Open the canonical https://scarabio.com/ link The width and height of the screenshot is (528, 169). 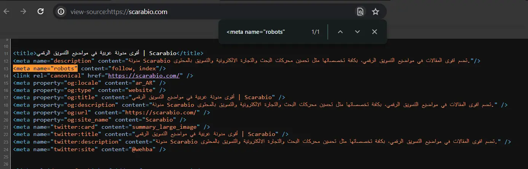144,76
